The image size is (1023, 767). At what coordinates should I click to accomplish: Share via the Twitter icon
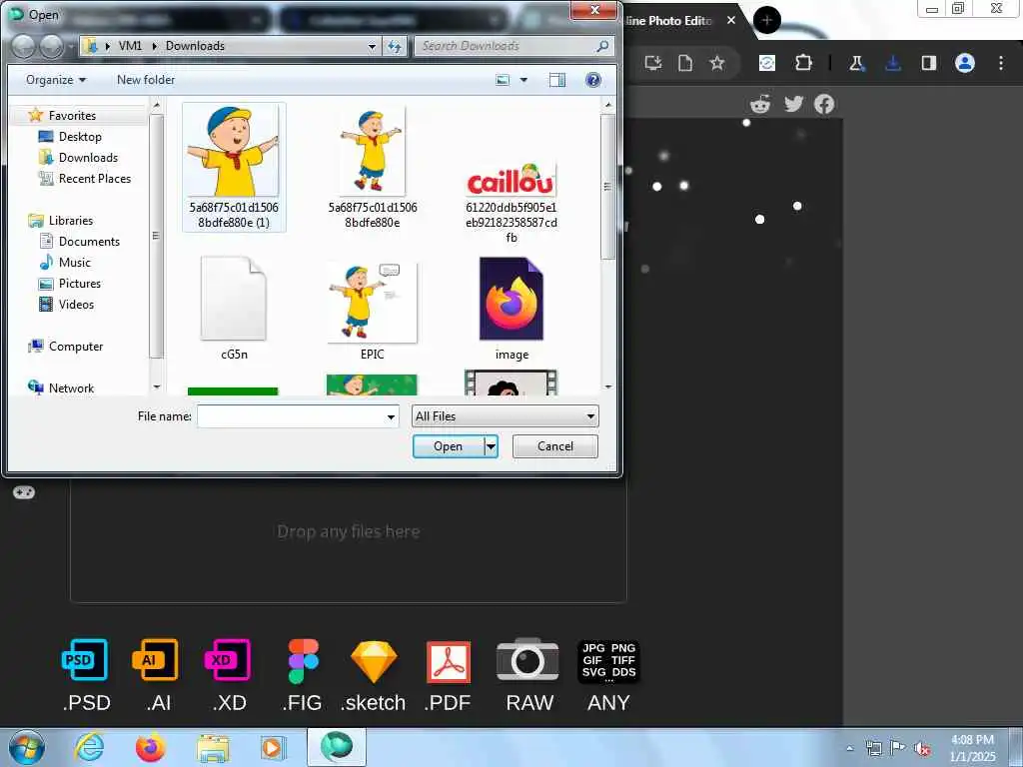pyautogui.click(x=793, y=104)
